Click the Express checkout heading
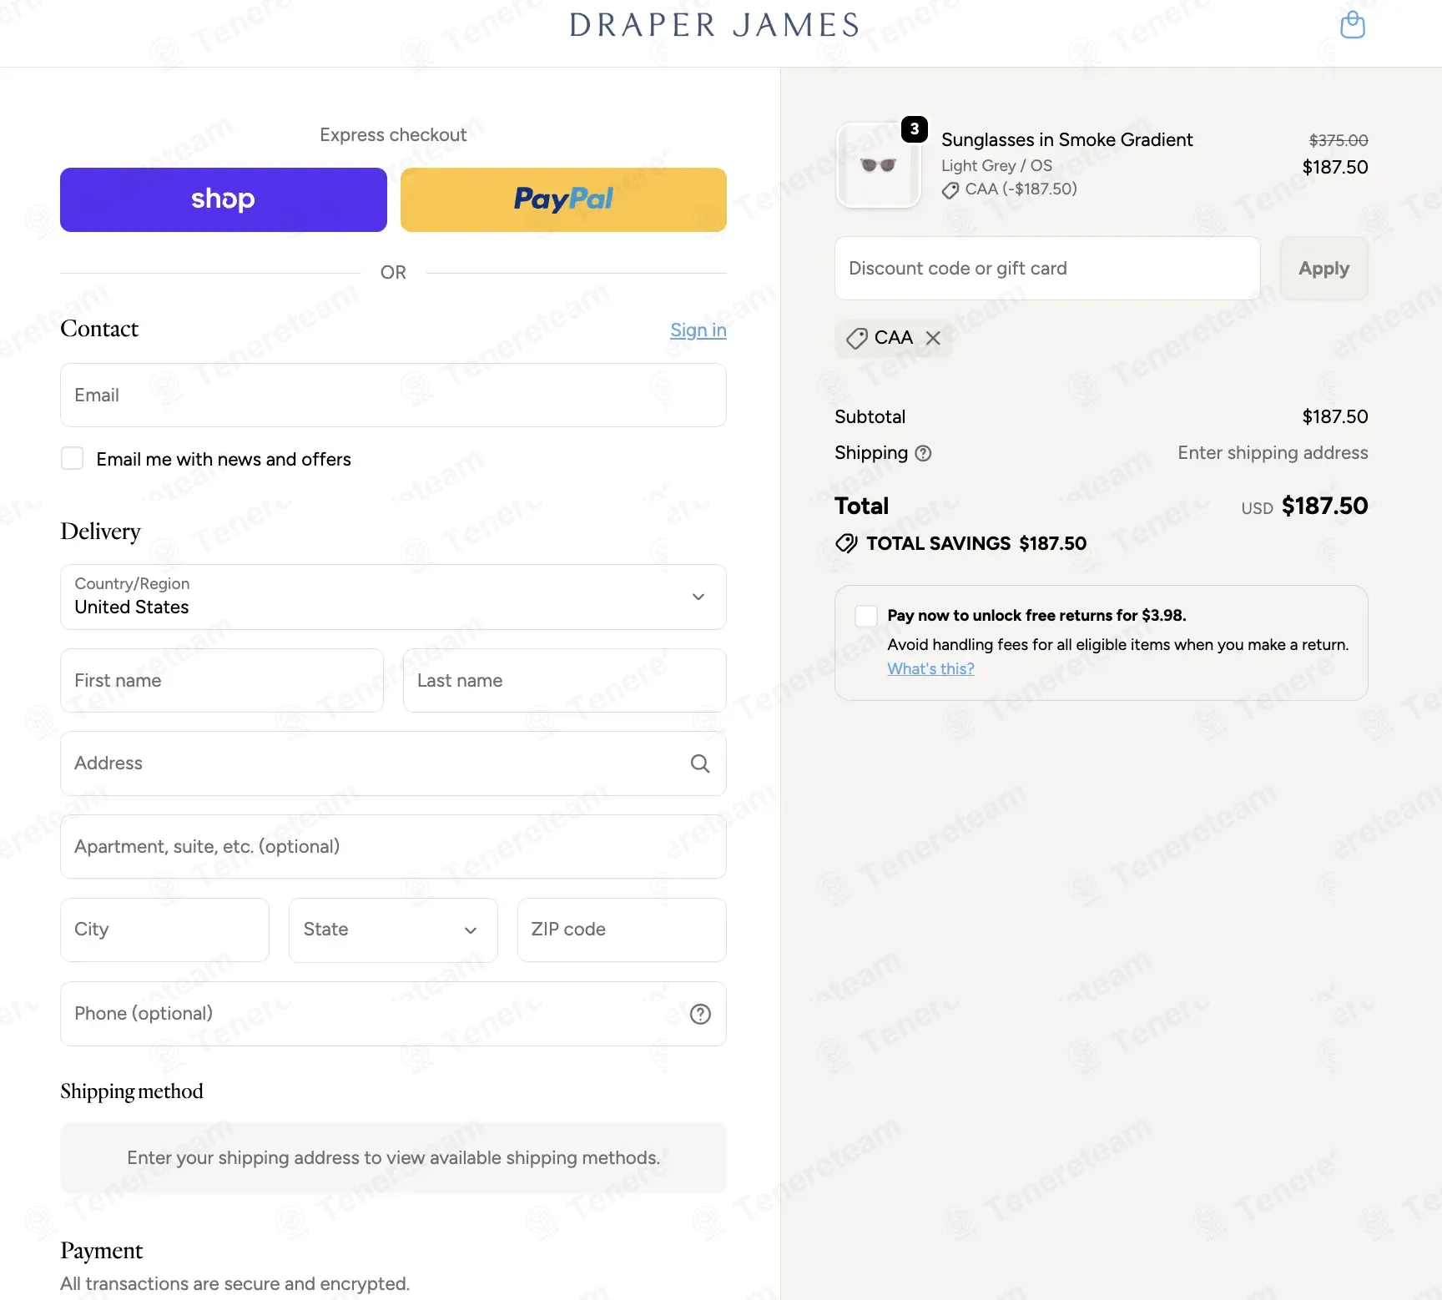Image resolution: width=1442 pixels, height=1300 pixels. 393,135
